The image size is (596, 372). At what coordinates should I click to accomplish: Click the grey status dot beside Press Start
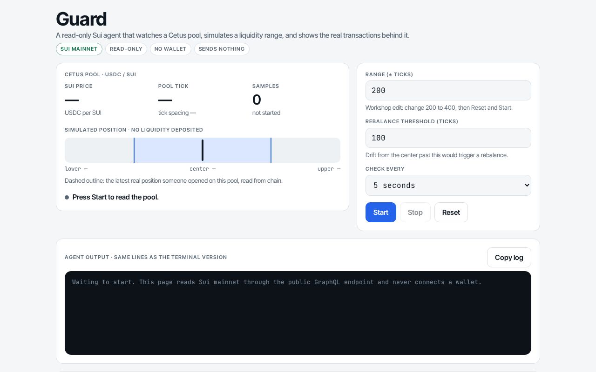tap(67, 197)
